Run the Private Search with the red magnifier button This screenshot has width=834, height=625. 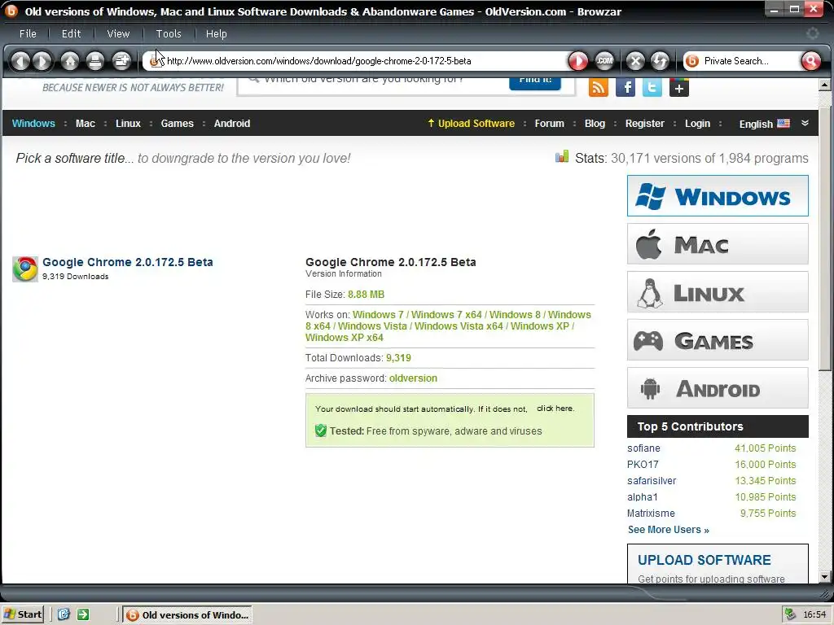810,61
